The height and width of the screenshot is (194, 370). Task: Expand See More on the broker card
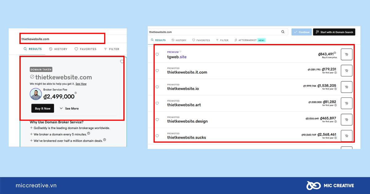click(69, 108)
